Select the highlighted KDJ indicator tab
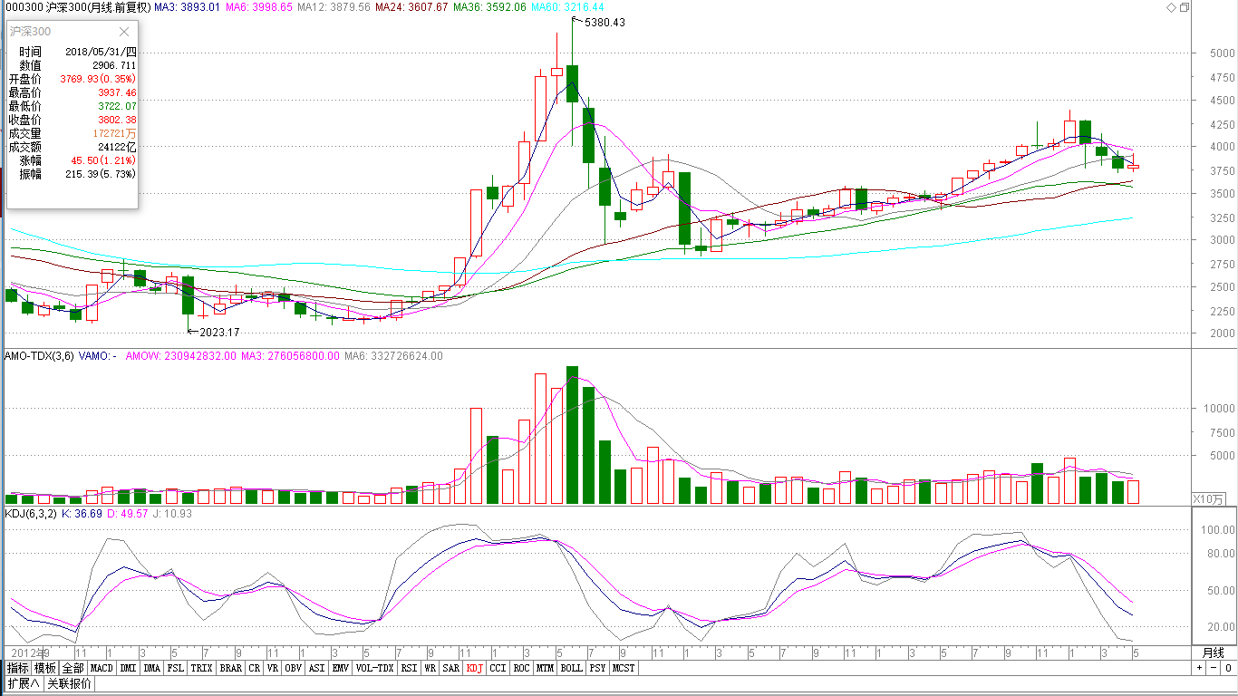Screen dimensions: 1238x696 [x=475, y=668]
